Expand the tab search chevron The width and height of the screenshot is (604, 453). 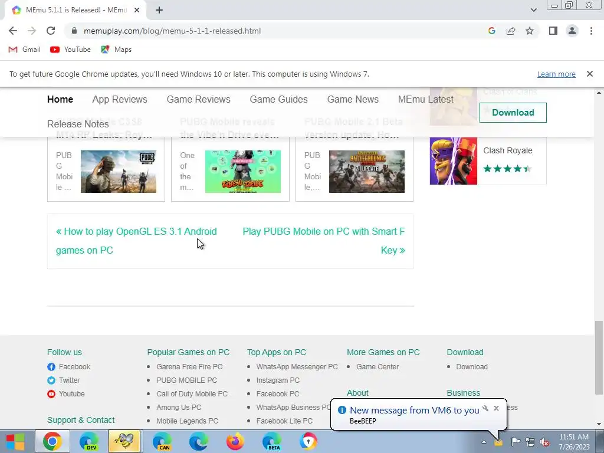533,10
